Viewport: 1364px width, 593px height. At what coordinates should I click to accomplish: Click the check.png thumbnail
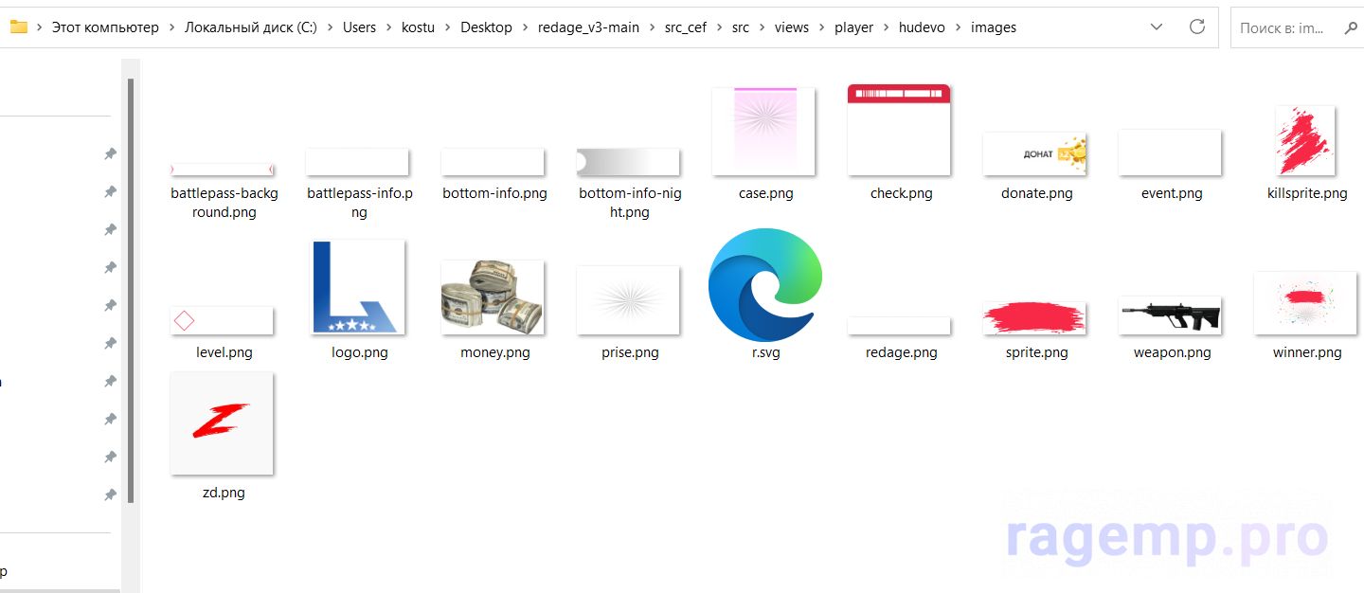[899, 131]
